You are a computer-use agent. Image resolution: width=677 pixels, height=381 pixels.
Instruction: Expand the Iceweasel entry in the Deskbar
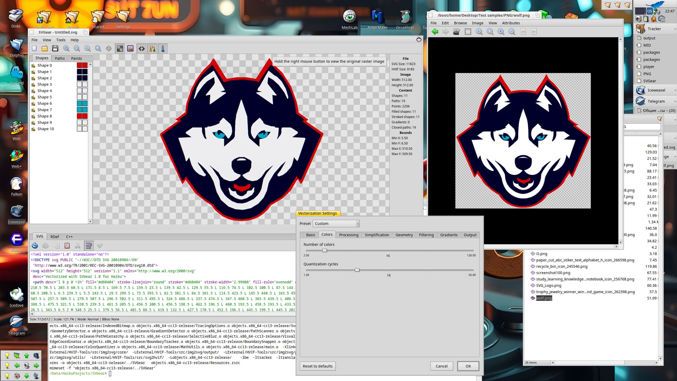(675, 90)
